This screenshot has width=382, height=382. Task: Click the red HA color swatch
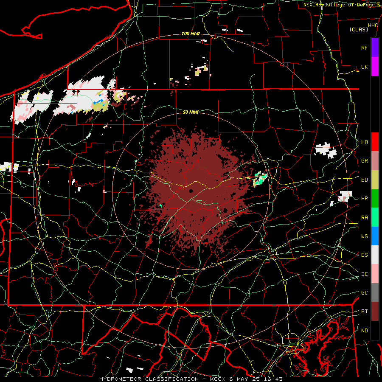[x=375, y=142]
